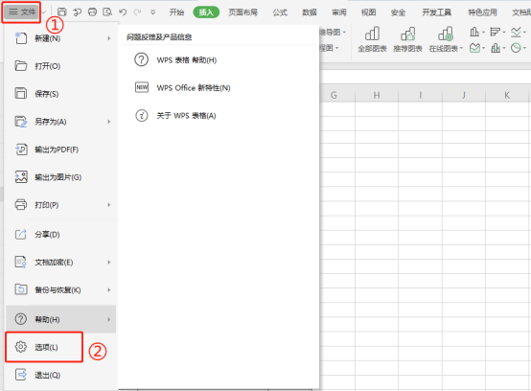
Task: Open the quick access toolbar customize dropdown
Action: [x=153, y=12]
